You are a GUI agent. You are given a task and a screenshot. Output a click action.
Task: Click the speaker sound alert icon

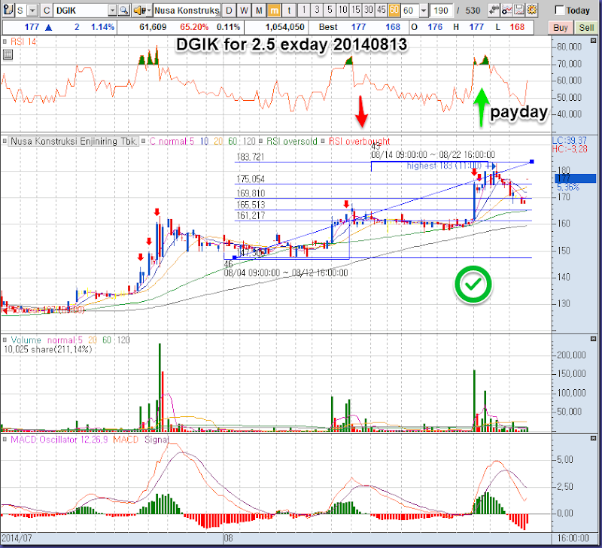138,11
